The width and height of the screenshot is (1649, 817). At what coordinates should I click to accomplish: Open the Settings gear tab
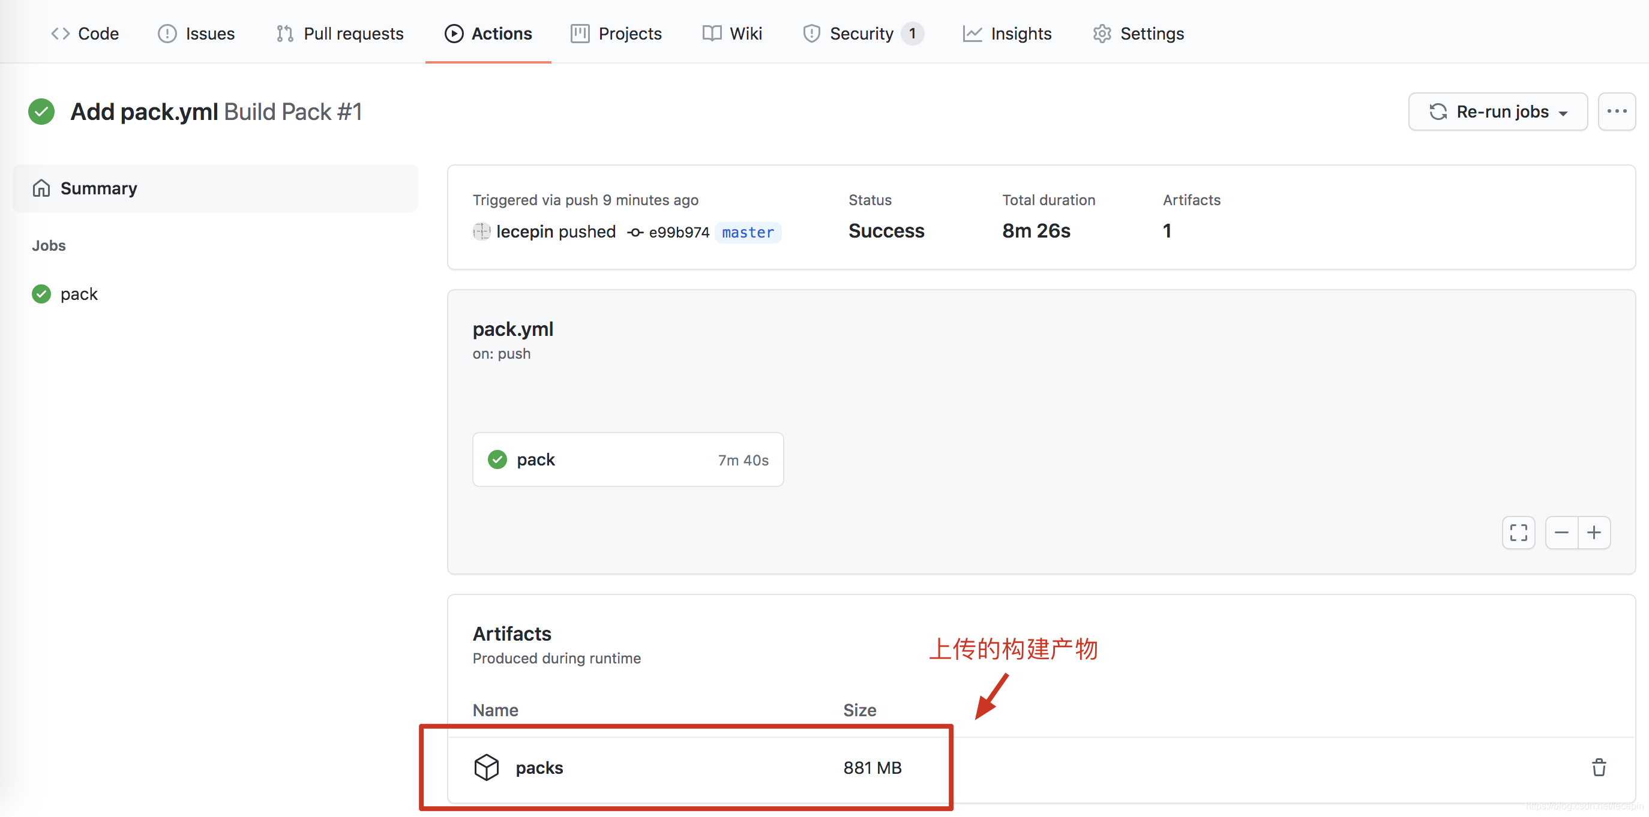(x=1138, y=33)
